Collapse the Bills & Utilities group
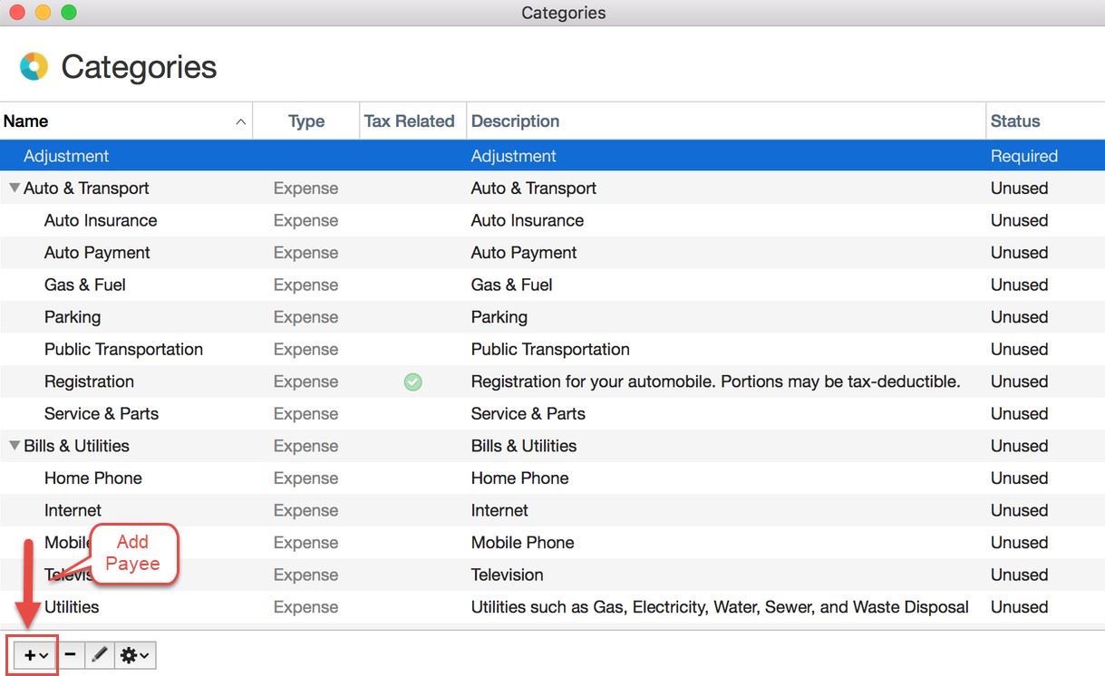The height and width of the screenshot is (676, 1105). point(14,446)
